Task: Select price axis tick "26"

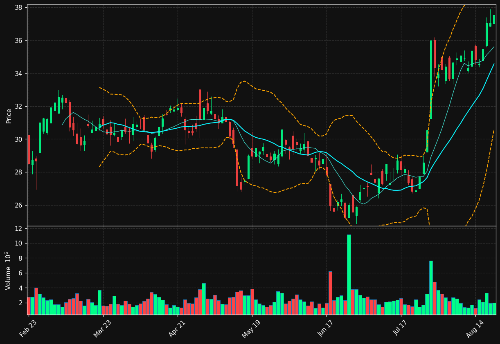Action: tap(18, 205)
